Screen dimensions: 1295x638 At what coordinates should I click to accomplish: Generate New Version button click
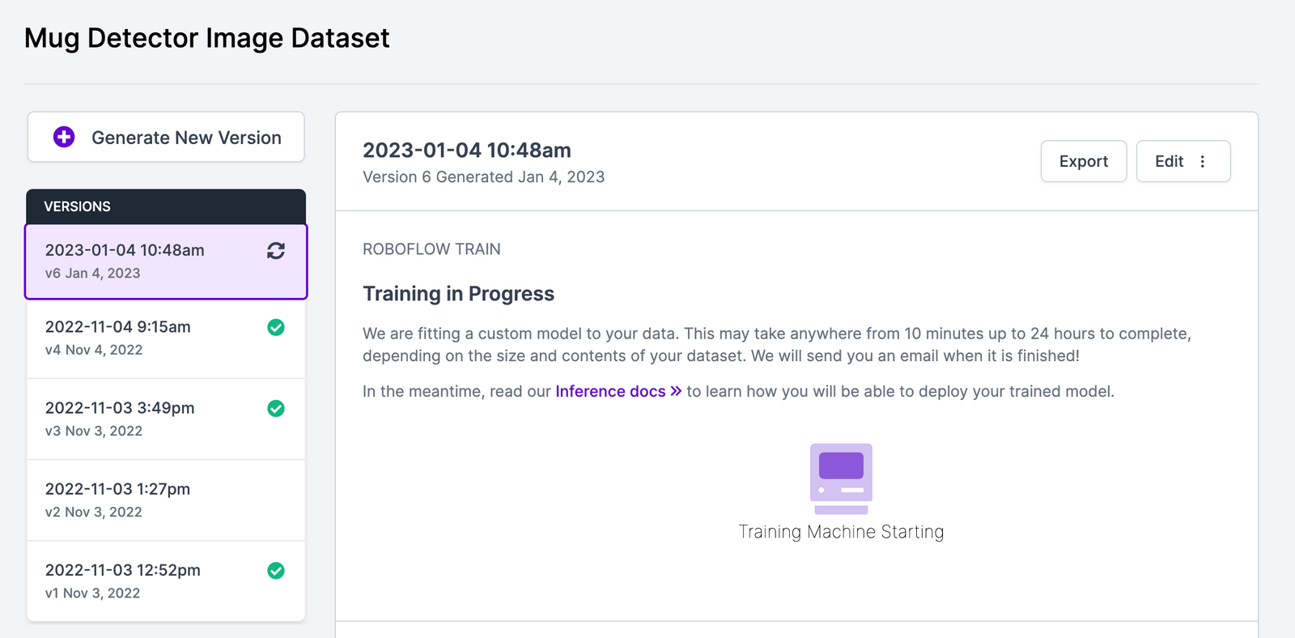pyautogui.click(x=166, y=137)
